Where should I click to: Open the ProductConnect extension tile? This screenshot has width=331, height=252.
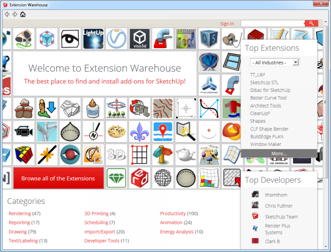[x=209, y=85]
